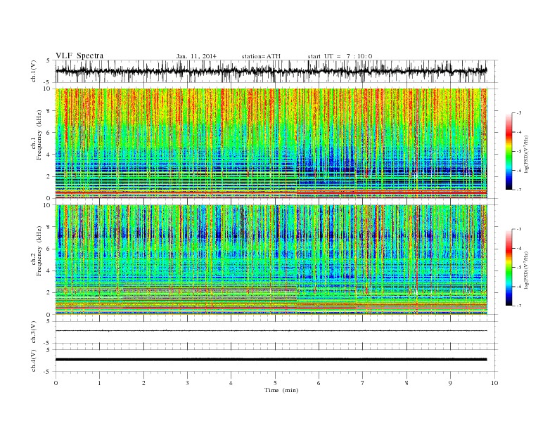Click the time axis tick label '1'
Screen dimensions: 557x430
click(x=99, y=383)
